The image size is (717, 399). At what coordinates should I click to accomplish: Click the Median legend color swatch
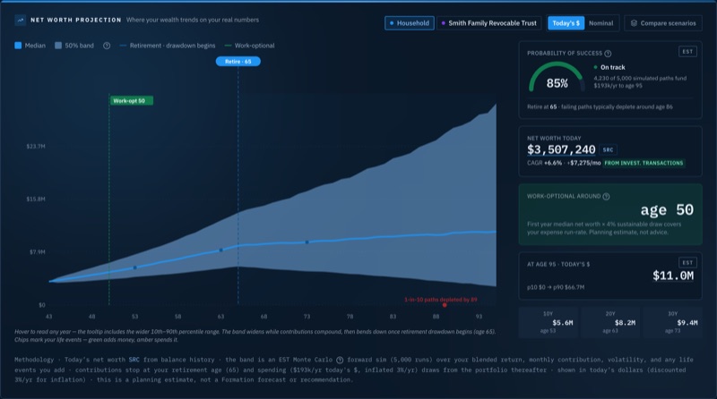point(18,46)
